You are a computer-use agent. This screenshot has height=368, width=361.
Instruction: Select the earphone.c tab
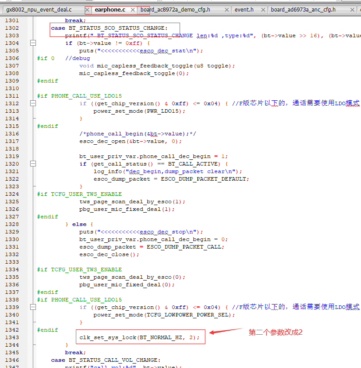[x=110, y=10]
